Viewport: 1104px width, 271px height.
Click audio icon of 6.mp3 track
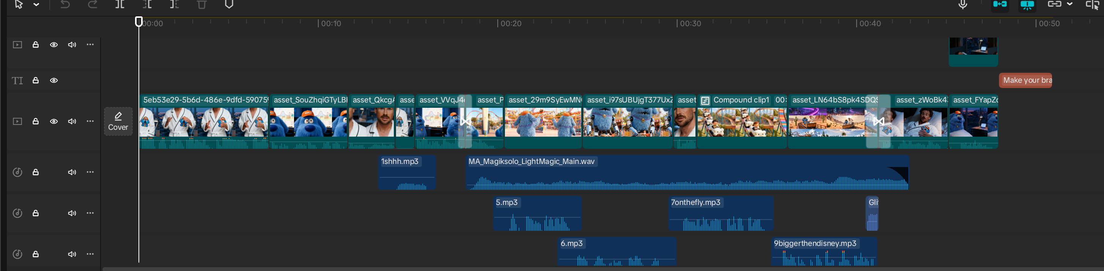coord(17,254)
